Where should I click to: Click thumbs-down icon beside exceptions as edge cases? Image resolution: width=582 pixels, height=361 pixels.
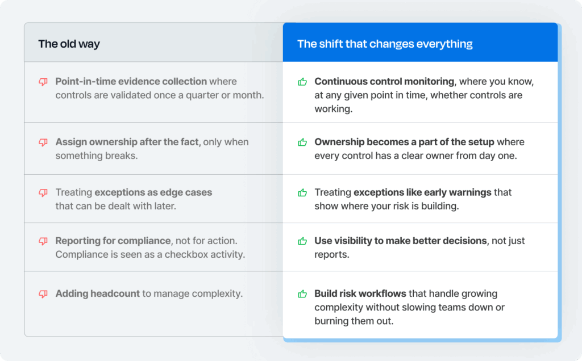pyautogui.click(x=43, y=193)
